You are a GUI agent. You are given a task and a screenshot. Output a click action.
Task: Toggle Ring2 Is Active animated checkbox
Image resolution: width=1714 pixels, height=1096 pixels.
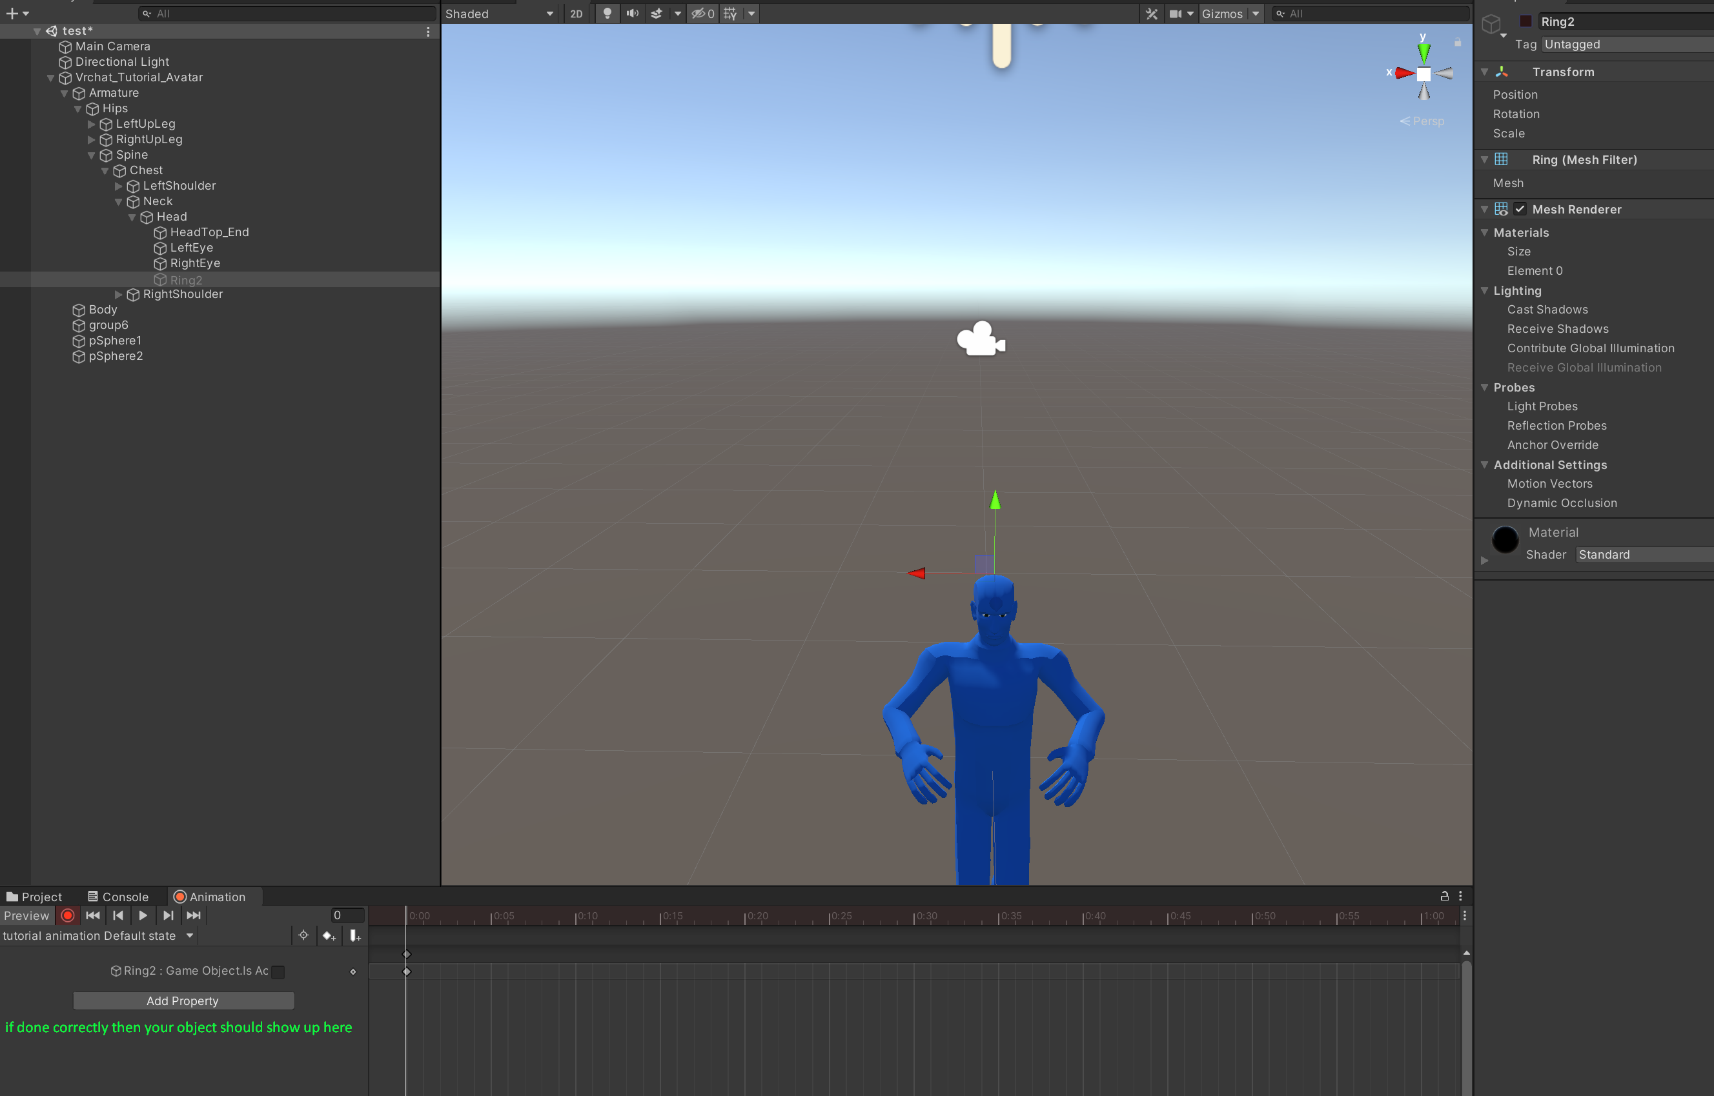point(278,971)
